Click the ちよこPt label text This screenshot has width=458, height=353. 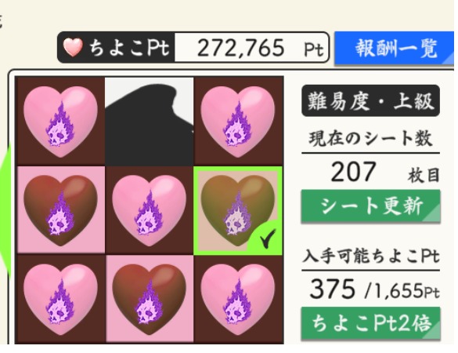129,48
